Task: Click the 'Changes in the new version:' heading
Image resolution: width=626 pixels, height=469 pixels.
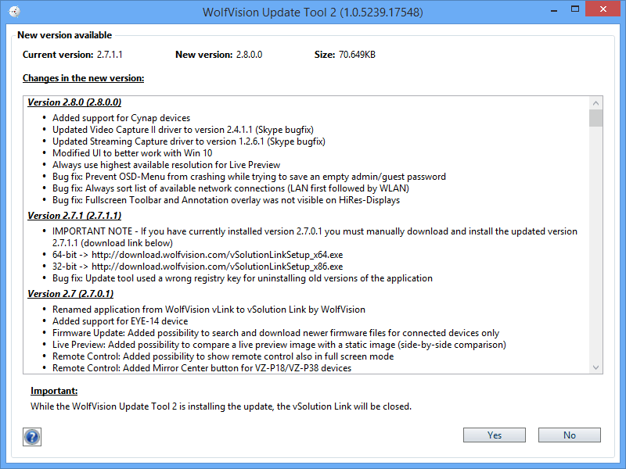Action: 83,78
